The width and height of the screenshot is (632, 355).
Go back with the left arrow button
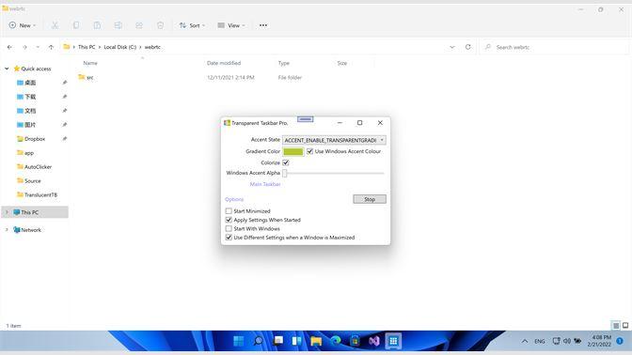click(x=9, y=47)
